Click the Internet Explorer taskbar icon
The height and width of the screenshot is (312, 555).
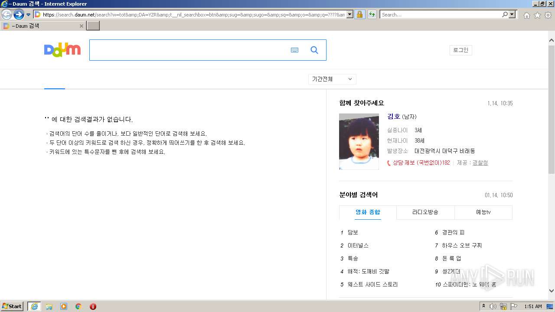pyautogui.click(x=34, y=306)
